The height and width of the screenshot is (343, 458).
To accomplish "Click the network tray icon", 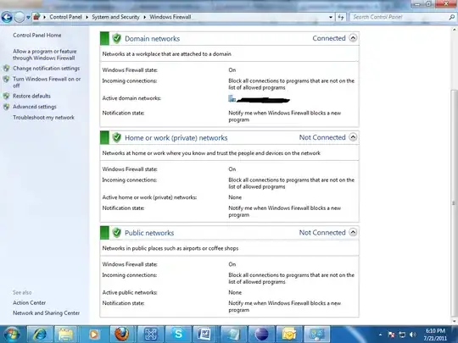I will (x=402, y=335).
